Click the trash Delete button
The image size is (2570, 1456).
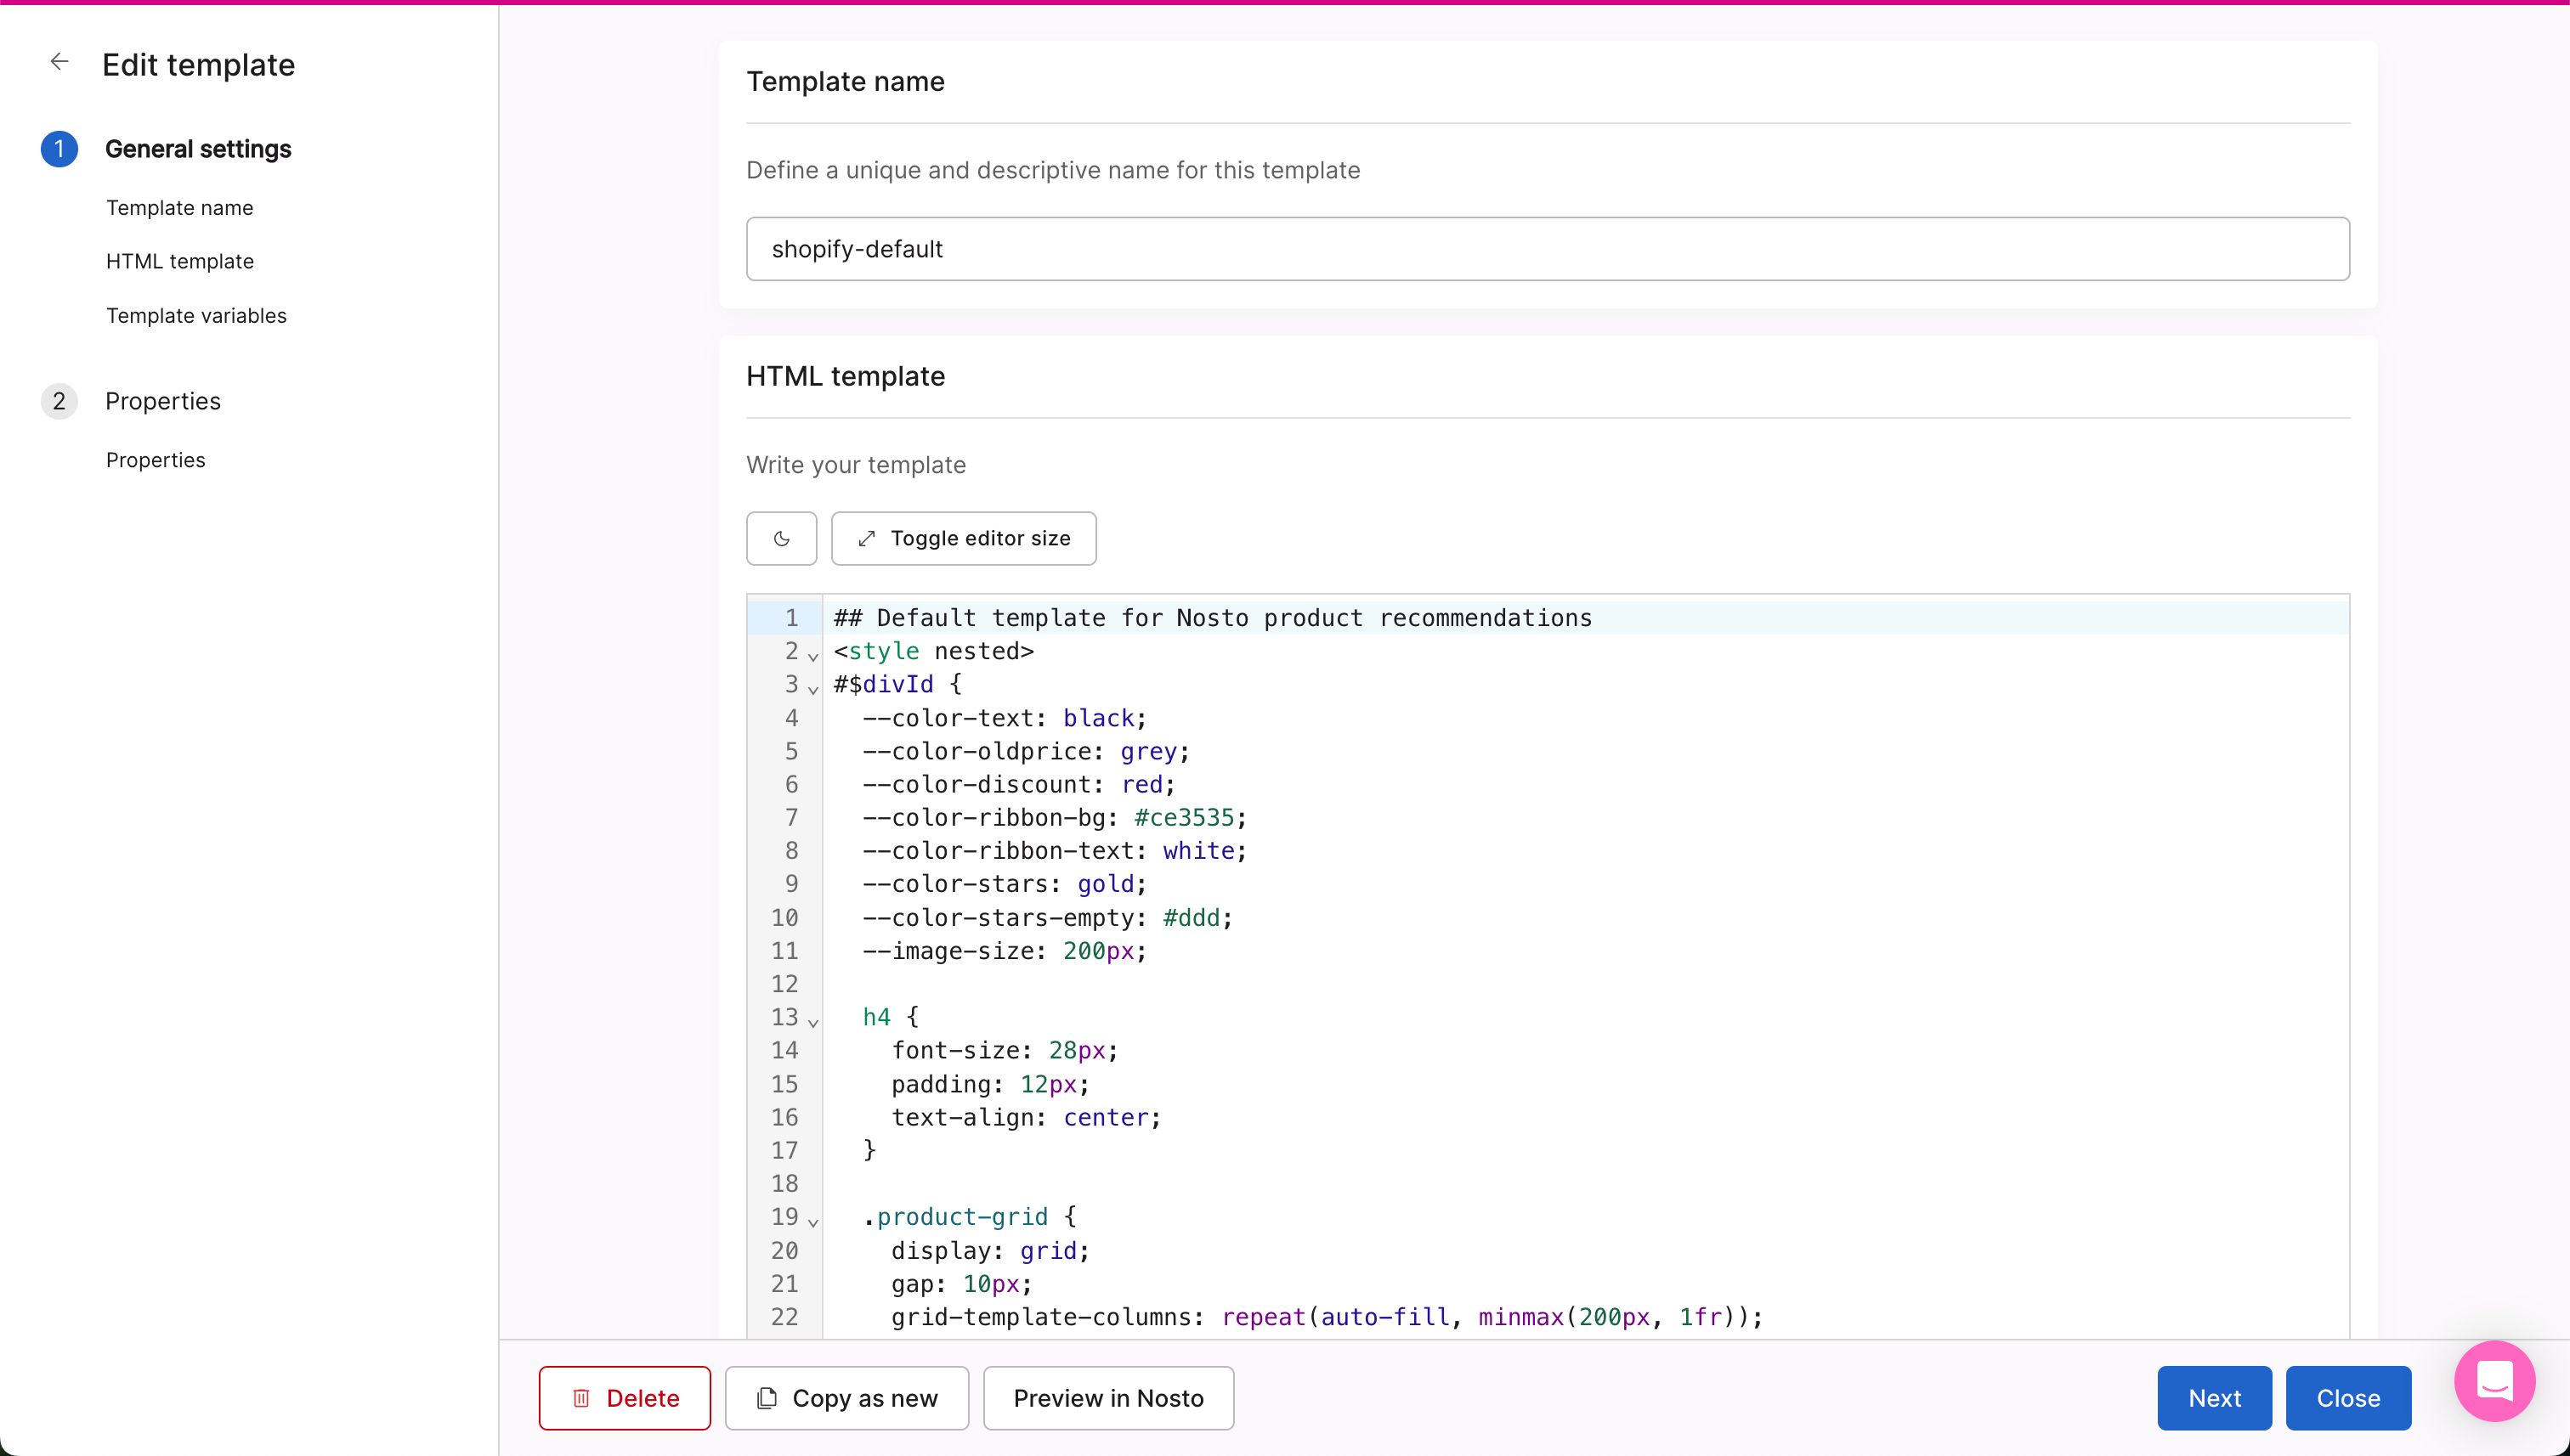(625, 1398)
